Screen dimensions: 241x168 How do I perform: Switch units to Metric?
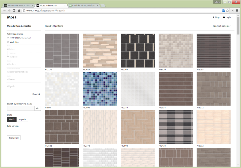click(x=12, y=119)
